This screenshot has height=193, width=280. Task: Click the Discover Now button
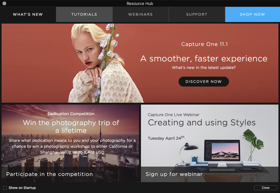(203, 82)
